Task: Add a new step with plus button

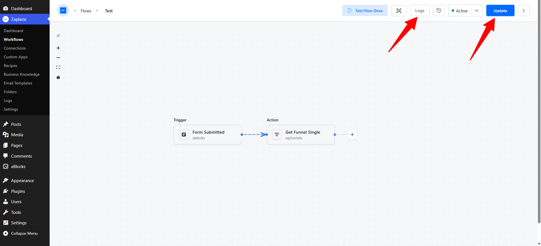Action: [352, 135]
